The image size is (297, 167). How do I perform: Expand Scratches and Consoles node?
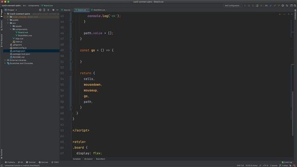[5, 63]
